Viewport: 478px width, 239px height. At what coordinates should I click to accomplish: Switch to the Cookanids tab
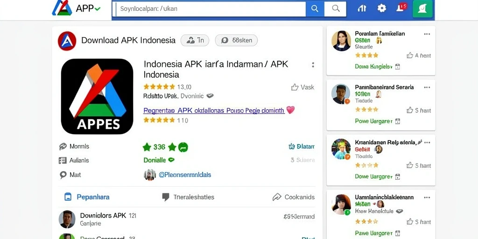[294, 197]
